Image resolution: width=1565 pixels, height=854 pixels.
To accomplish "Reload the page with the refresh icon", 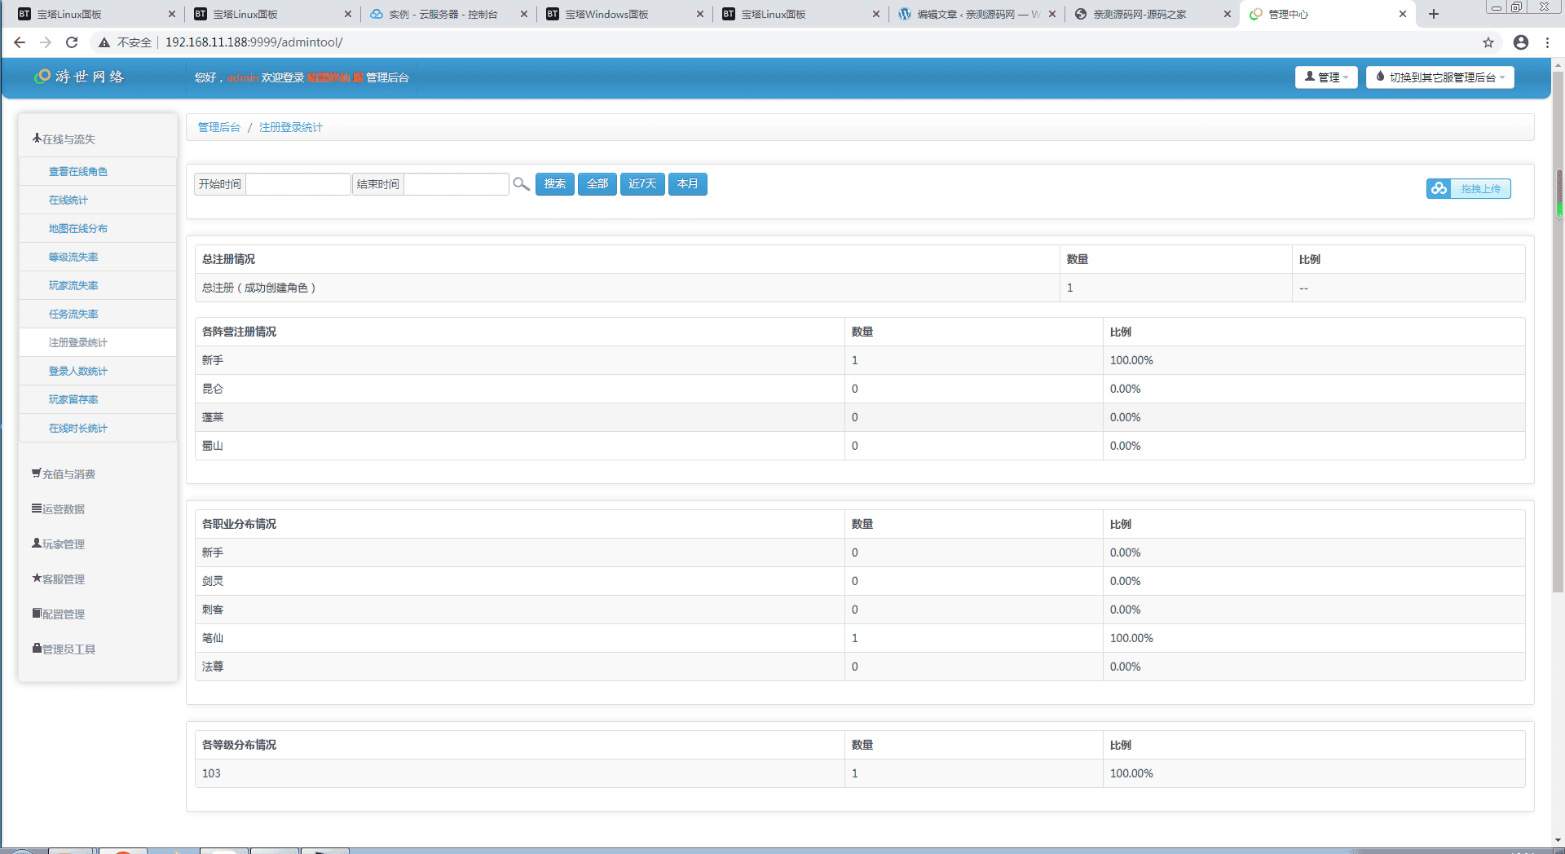I will (72, 42).
